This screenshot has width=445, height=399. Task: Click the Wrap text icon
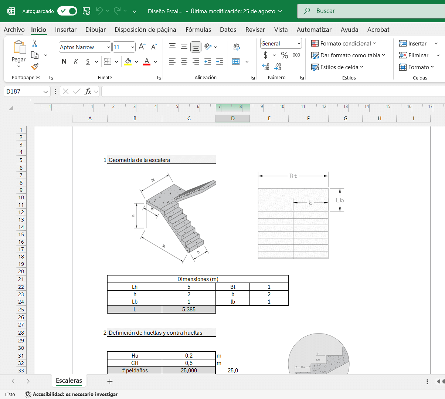237,47
